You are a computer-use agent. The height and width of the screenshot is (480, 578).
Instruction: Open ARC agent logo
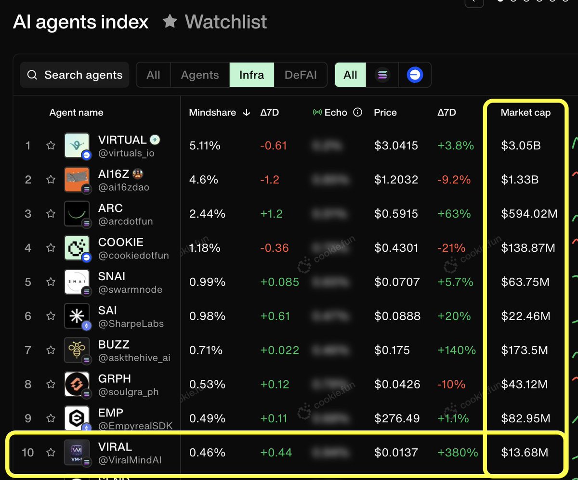tap(77, 213)
